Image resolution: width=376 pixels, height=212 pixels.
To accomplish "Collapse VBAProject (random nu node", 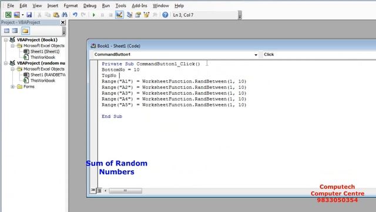I will 6,63.
